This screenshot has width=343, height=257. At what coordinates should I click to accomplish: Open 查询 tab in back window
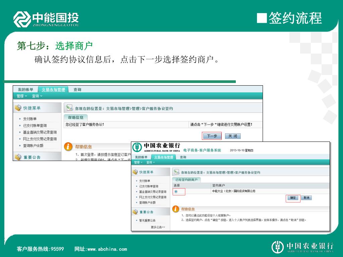pos(77,90)
